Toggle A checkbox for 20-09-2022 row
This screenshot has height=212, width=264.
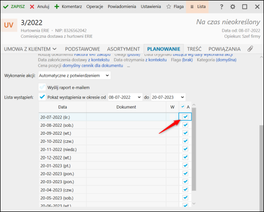(186, 133)
